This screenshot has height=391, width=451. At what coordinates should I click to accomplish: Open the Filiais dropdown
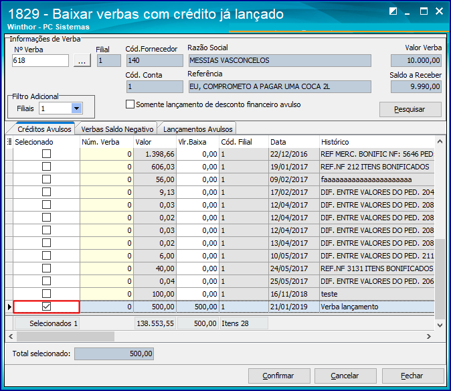pyautogui.click(x=76, y=108)
